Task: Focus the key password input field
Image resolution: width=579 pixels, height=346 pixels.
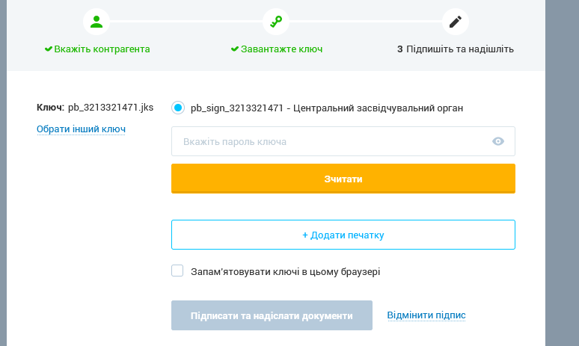Action: [x=343, y=141]
